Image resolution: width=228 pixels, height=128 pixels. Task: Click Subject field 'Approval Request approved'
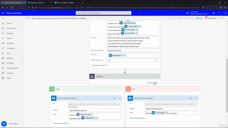pyautogui.click(x=94, y=111)
